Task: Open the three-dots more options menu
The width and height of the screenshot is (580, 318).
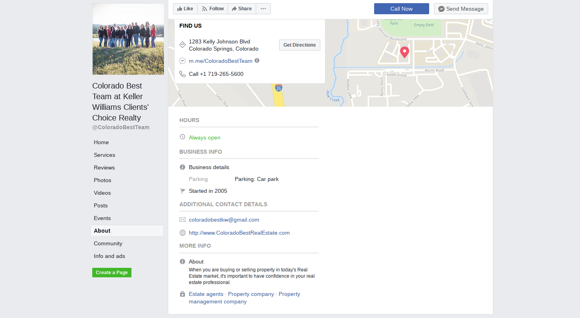Action: coord(263,9)
